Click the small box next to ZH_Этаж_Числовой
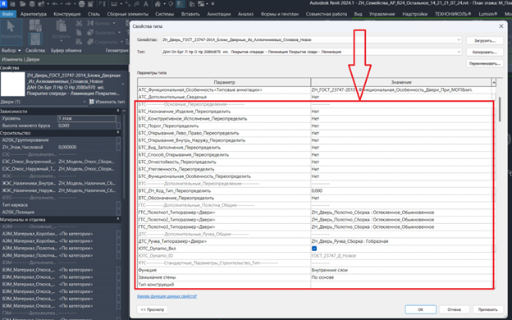The height and width of the screenshot is (320, 512). [118, 147]
